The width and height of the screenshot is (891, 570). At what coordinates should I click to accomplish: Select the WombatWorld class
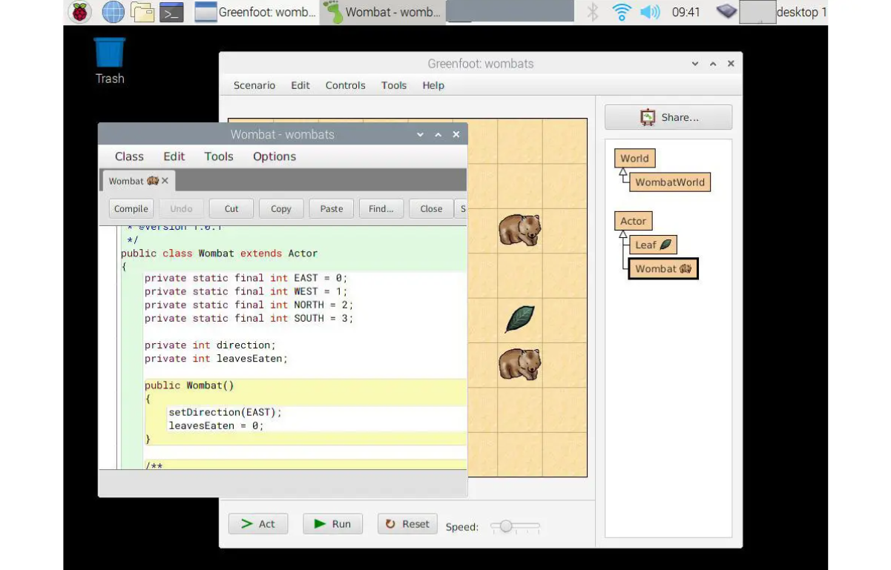pyautogui.click(x=669, y=182)
